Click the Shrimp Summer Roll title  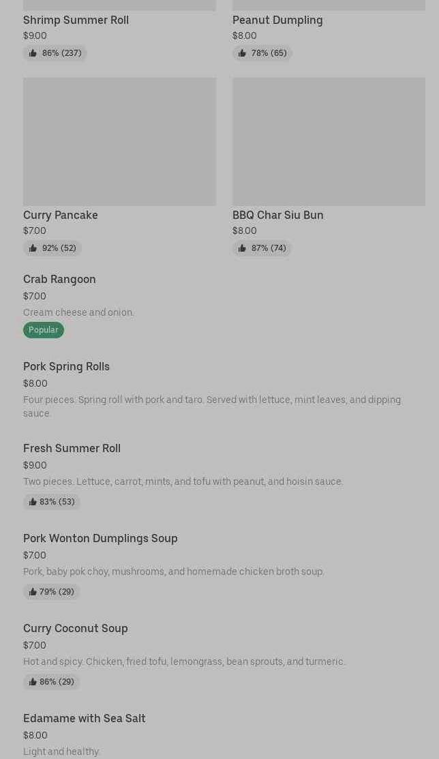[x=76, y=20]
